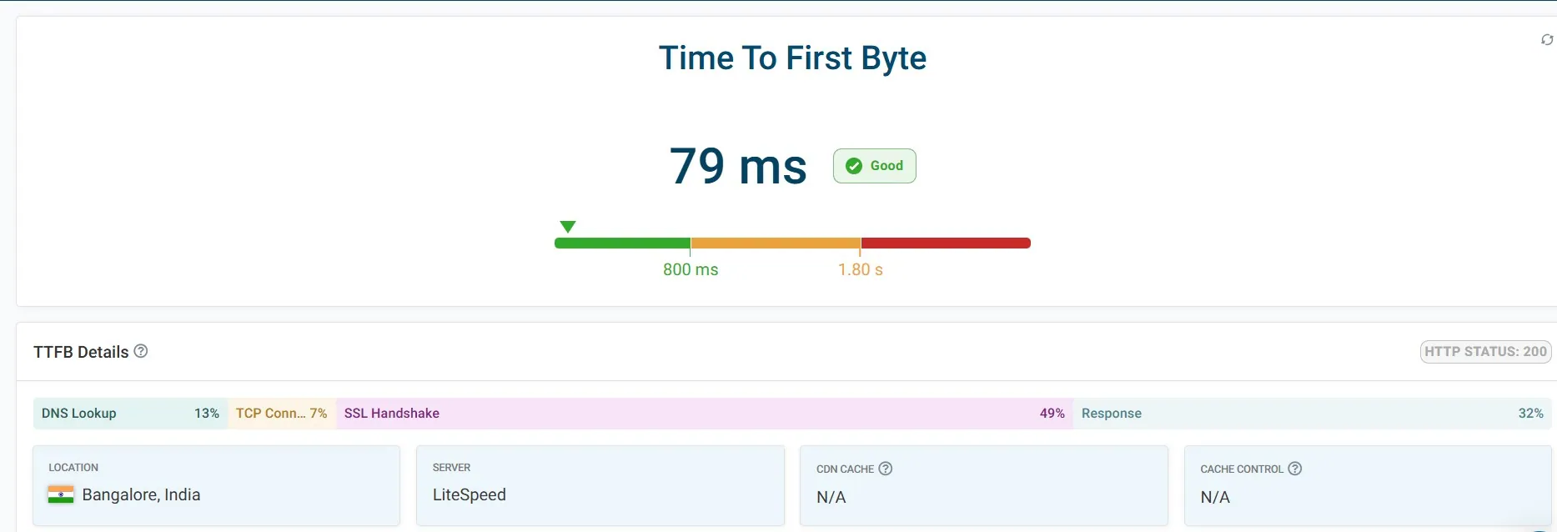Click the N/A value under CDN Cache
This screenshot has height=532, width=1557.
pyautogui.click(x=831, y=497)
